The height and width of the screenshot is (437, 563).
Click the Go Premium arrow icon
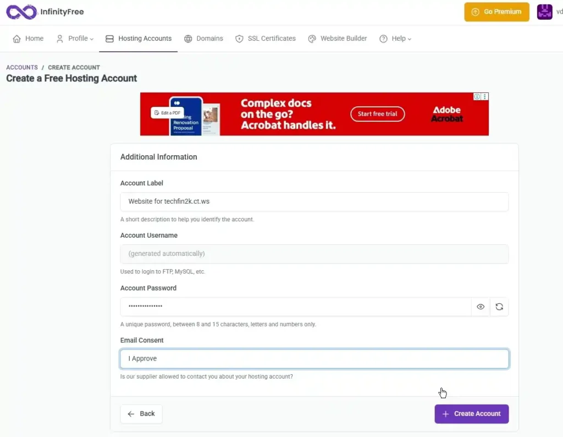[475, 12]
